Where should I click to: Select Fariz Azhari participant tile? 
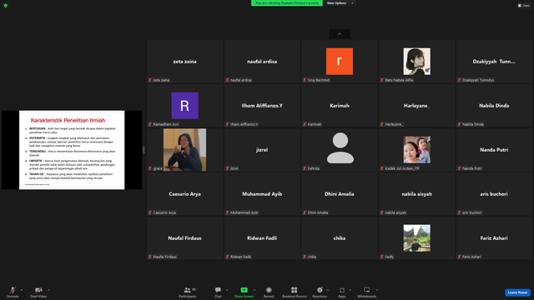point(494,238)
